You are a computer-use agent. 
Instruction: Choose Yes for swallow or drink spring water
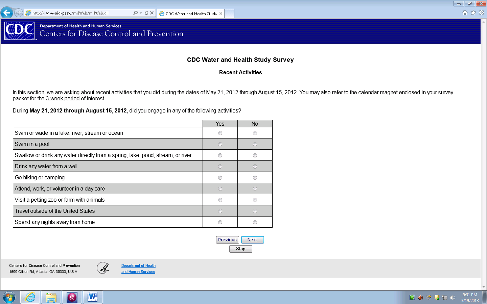click(x=220, y=155)
